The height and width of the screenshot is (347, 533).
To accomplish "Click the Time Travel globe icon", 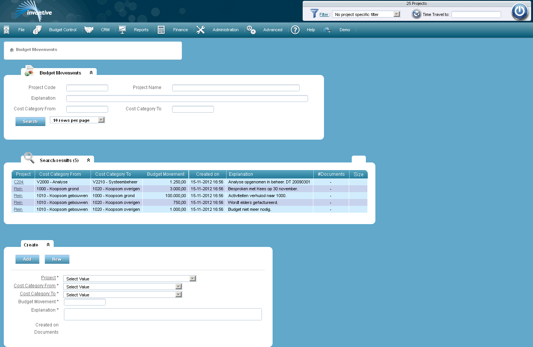I will coord(417,14).
